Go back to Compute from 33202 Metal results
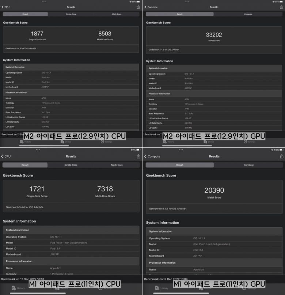285x295 pixels. [x=151, y=7]
